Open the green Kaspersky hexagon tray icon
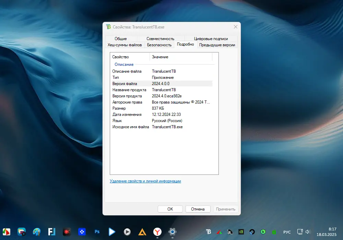This screenshot has height=240, width=343. tap(263, 232)
